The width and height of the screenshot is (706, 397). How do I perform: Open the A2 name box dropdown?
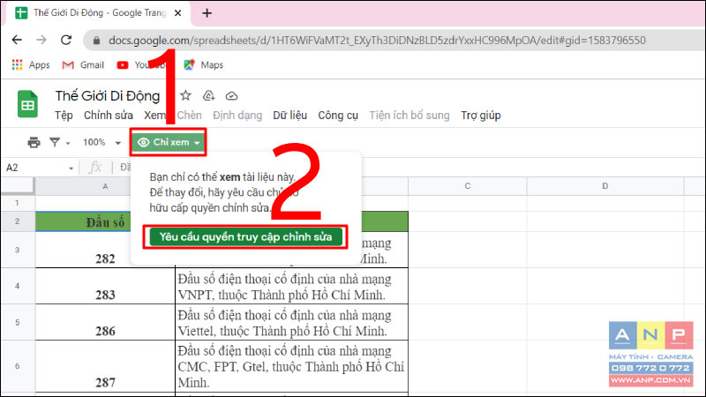tap(71, 169)
